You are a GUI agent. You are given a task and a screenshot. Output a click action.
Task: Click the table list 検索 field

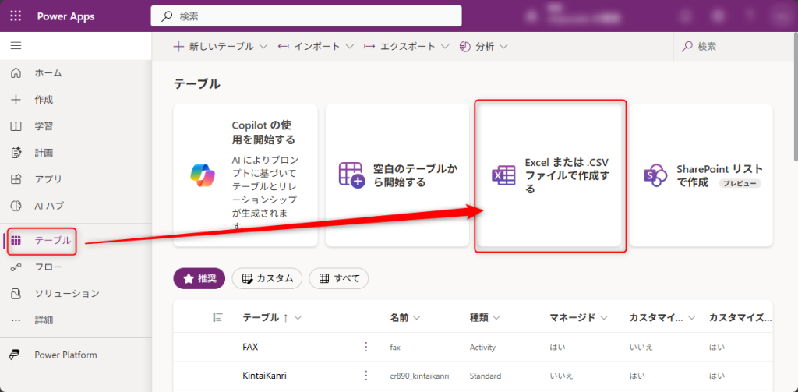(736, 46)
